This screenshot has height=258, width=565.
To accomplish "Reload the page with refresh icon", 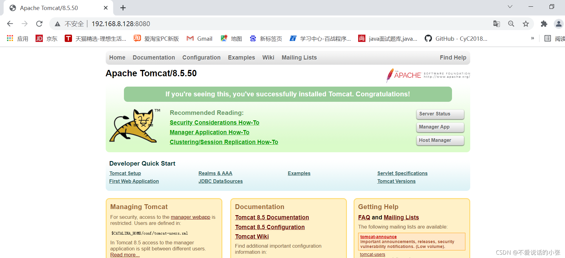I will pos(39,24).
